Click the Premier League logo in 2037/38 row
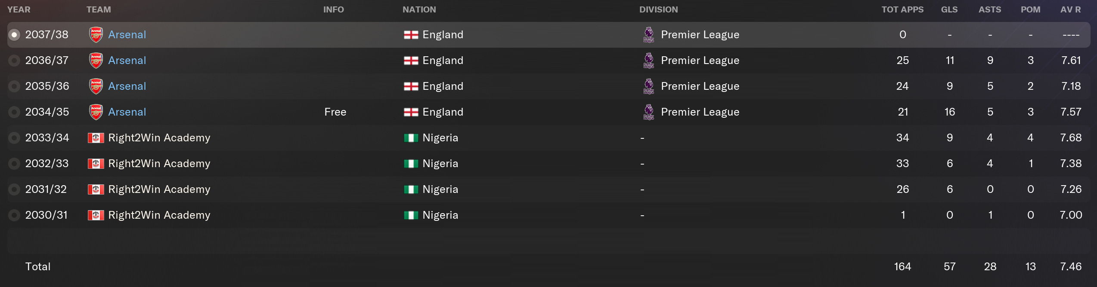1097x287 pixels. pos(648,35)
